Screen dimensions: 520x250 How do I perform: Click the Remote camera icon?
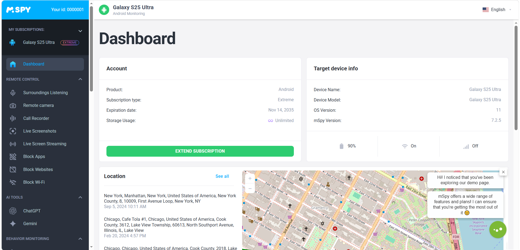pos(13,106)
